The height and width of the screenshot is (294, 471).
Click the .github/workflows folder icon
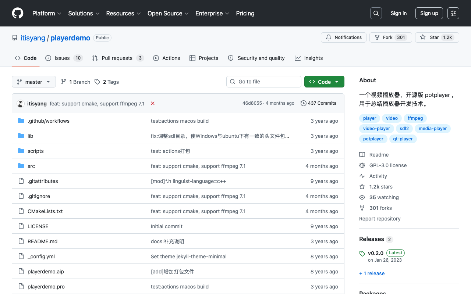point(21,121)
